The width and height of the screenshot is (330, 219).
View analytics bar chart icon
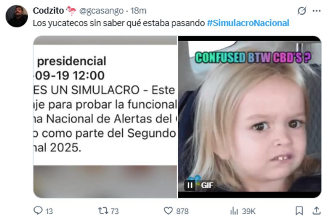pyautogui.click(x=234, y=211)
